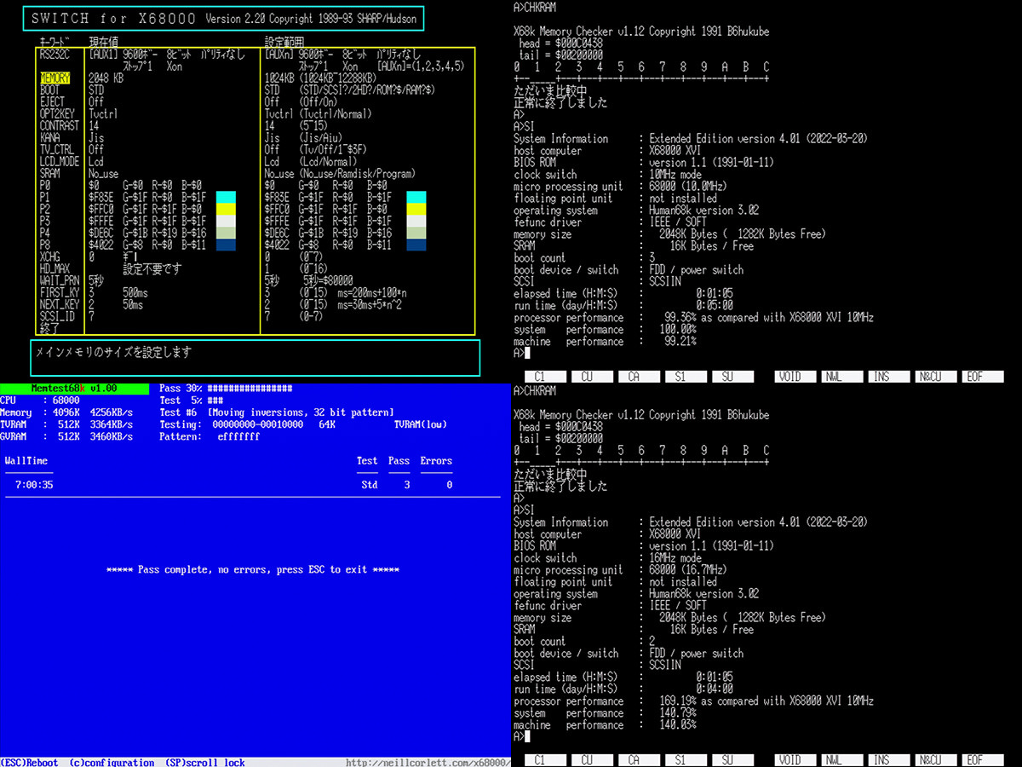The width and height of the screenshot is (1022, 767).
Task: Open the OPT2KEY option row
Action: 57,113
